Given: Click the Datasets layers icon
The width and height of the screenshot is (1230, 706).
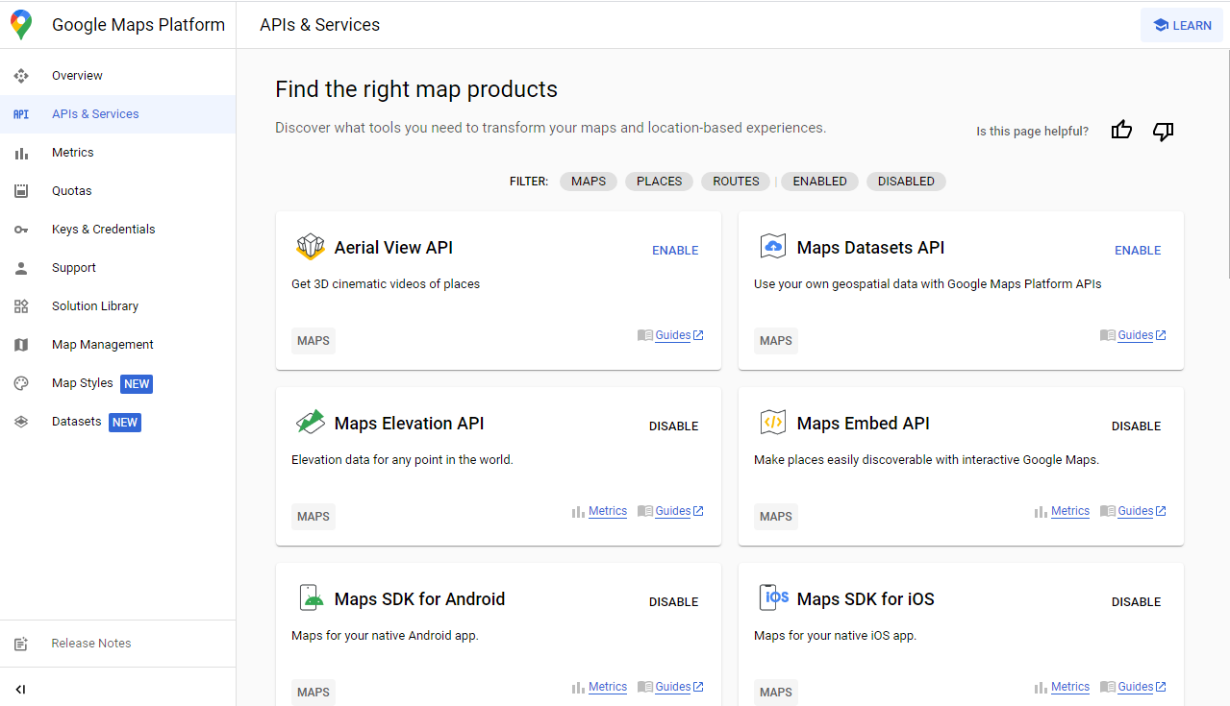Looking at the screenshot, I should click(x=21, y=422).
